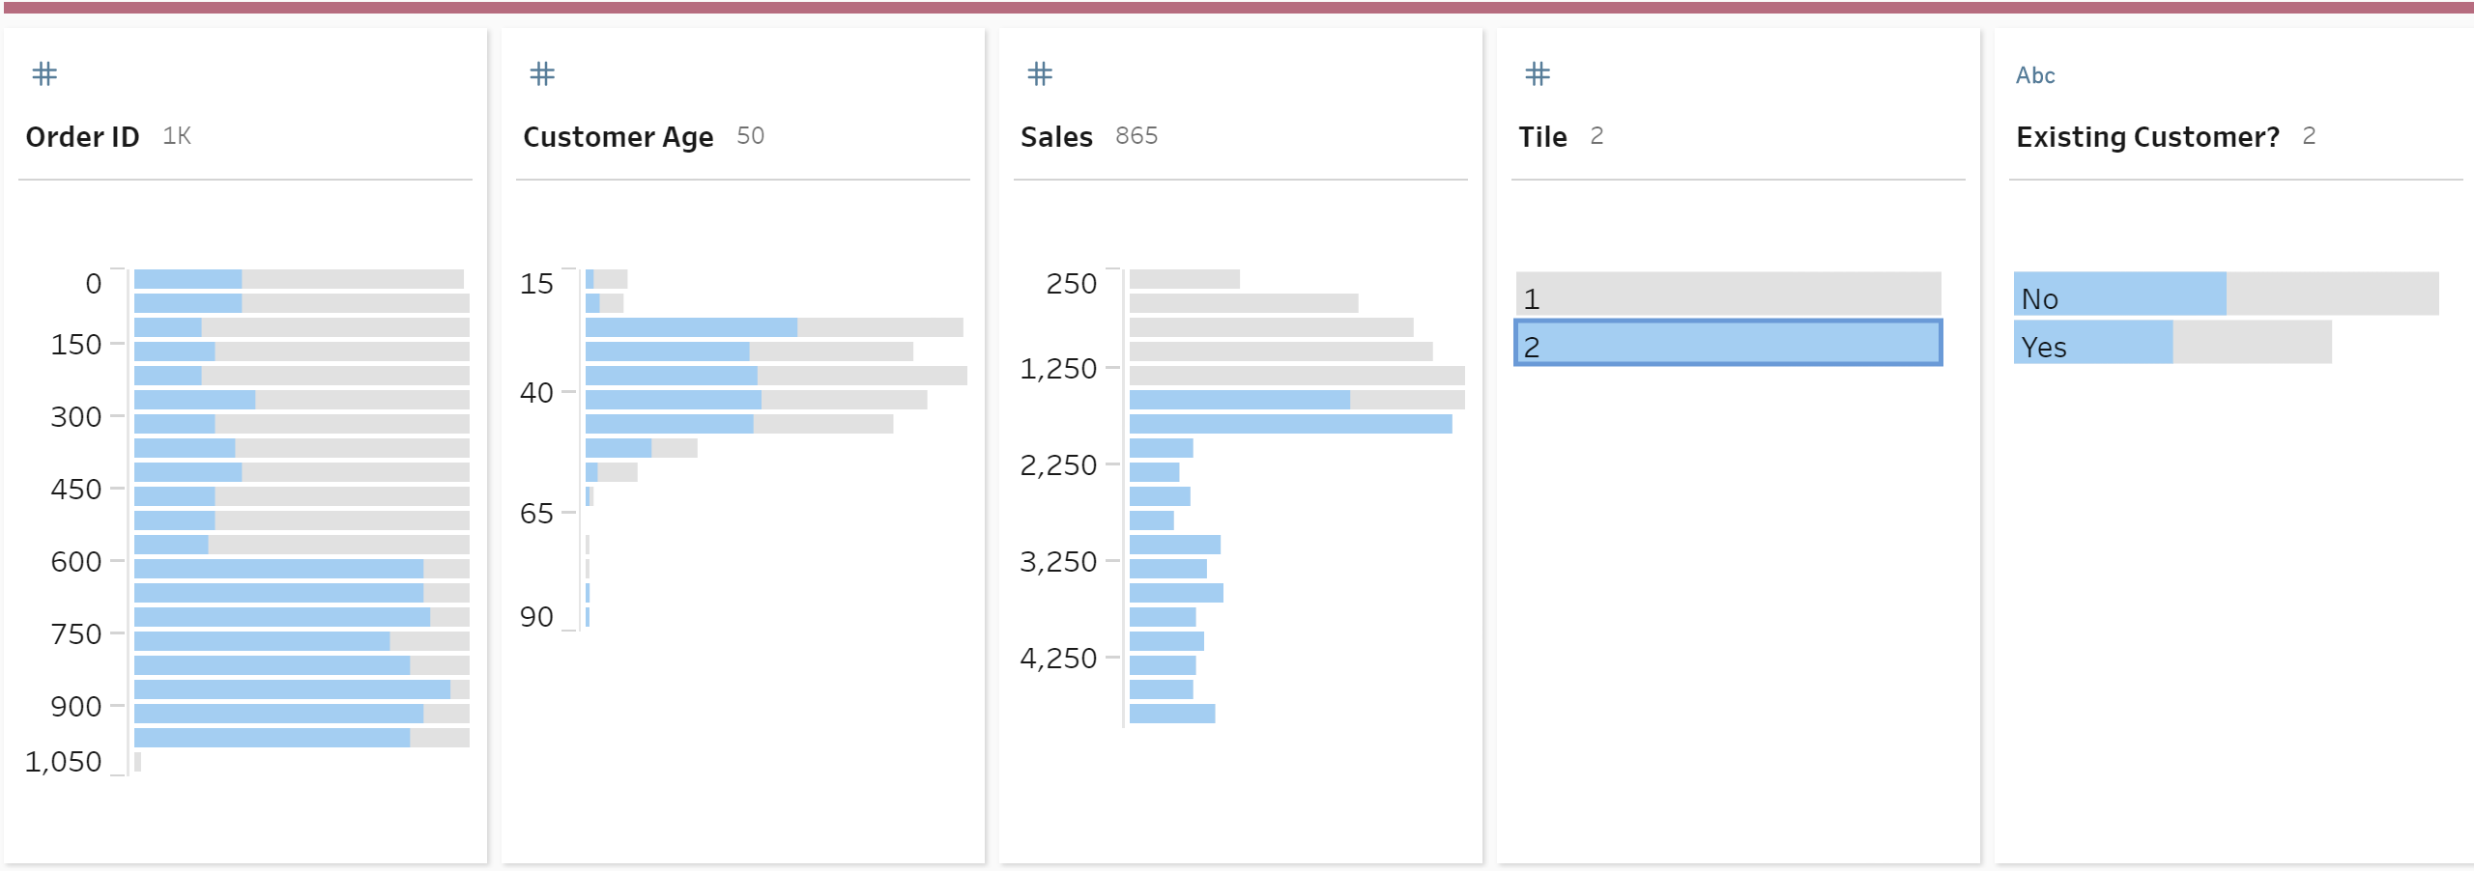Click the Sales number type icon
Screen dimensions: 2474x871
[1040, 74]
